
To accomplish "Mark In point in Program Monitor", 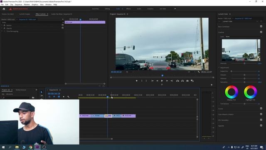I will coord(142,81).
